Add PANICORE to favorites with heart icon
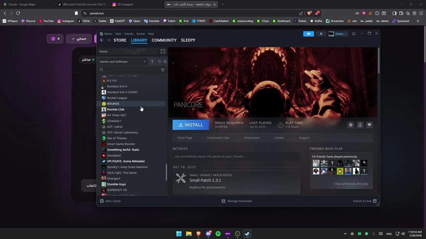 coord(369,125)
